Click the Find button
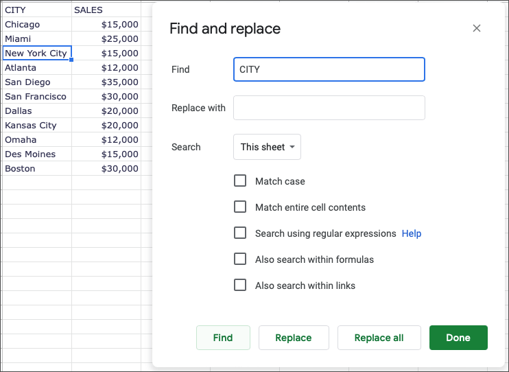 [223, 338]
